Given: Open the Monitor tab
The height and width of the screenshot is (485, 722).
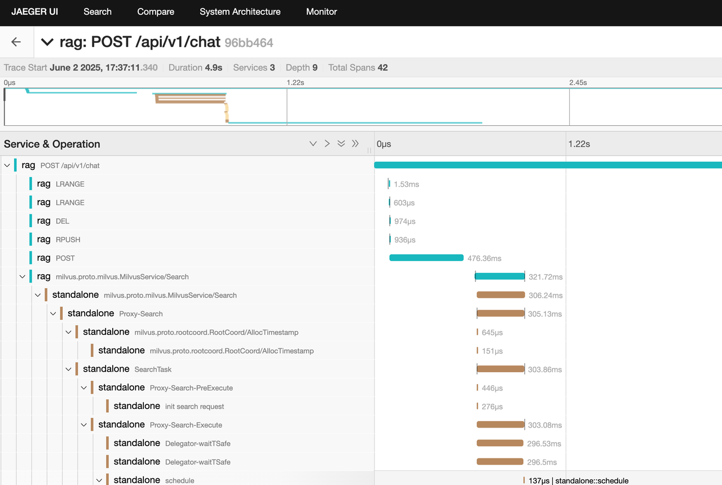Looking at the screenshot, I should coord(322,11).
